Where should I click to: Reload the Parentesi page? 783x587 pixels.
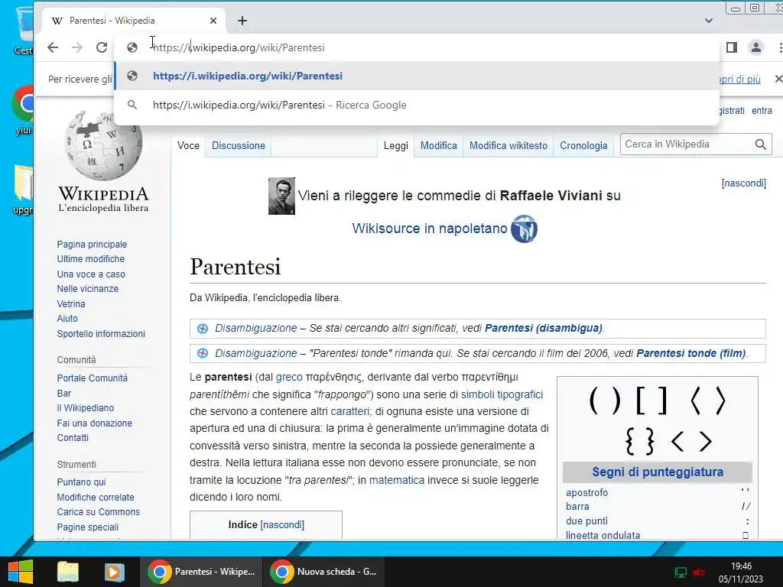pos(102,47)
